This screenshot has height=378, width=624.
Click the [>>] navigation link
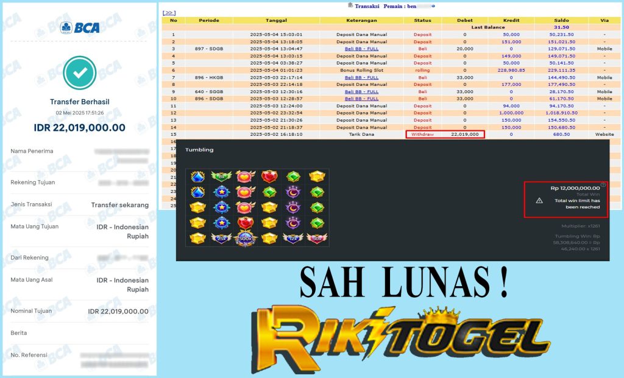point(169,13)
